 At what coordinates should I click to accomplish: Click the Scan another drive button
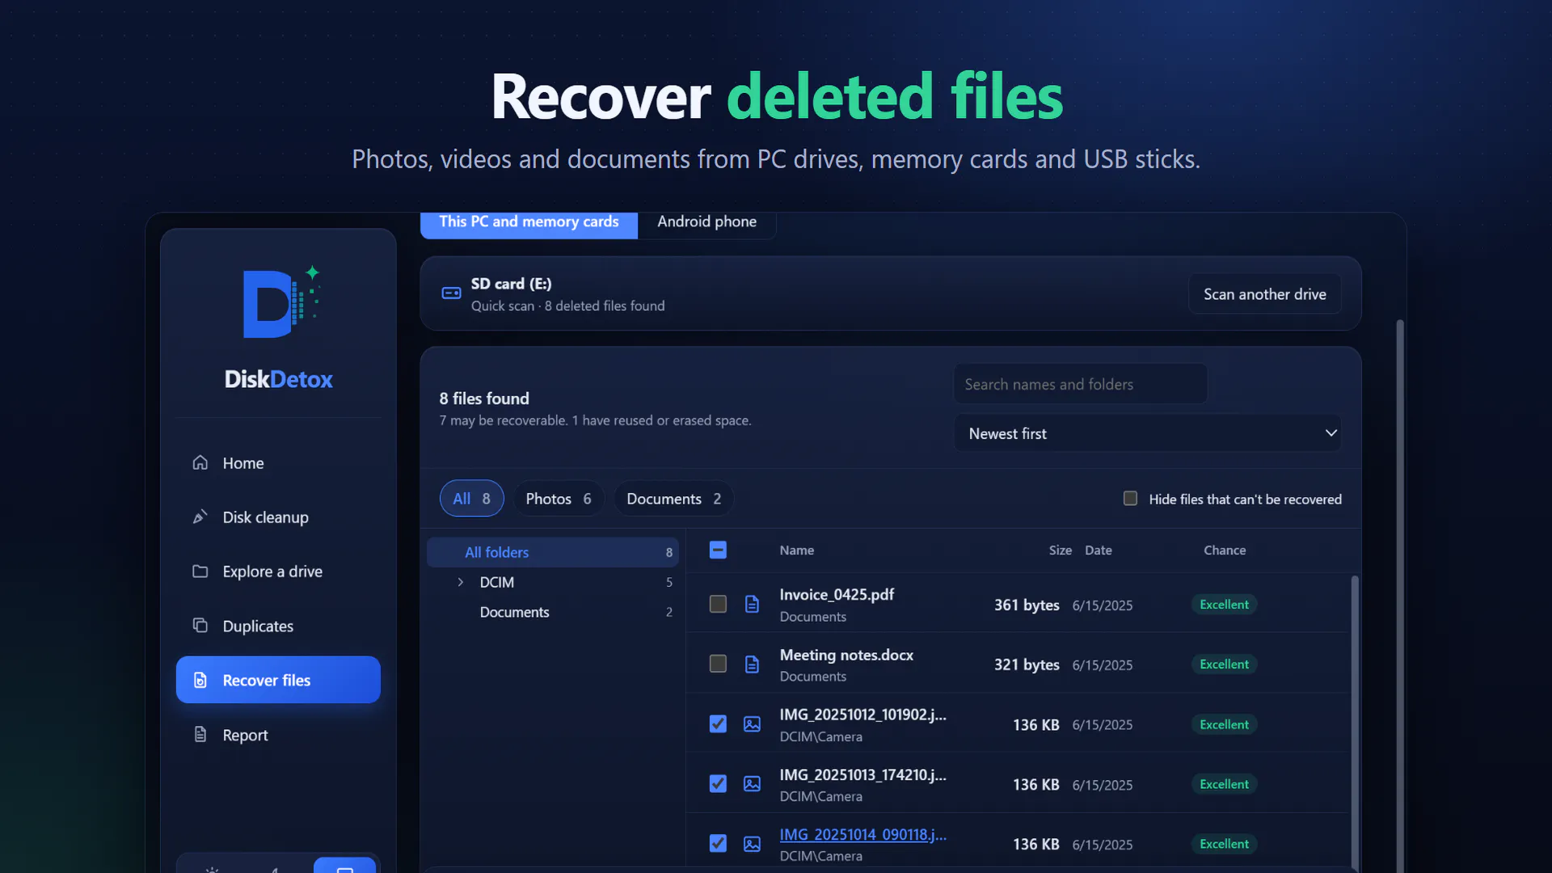tap(1264, 294)
